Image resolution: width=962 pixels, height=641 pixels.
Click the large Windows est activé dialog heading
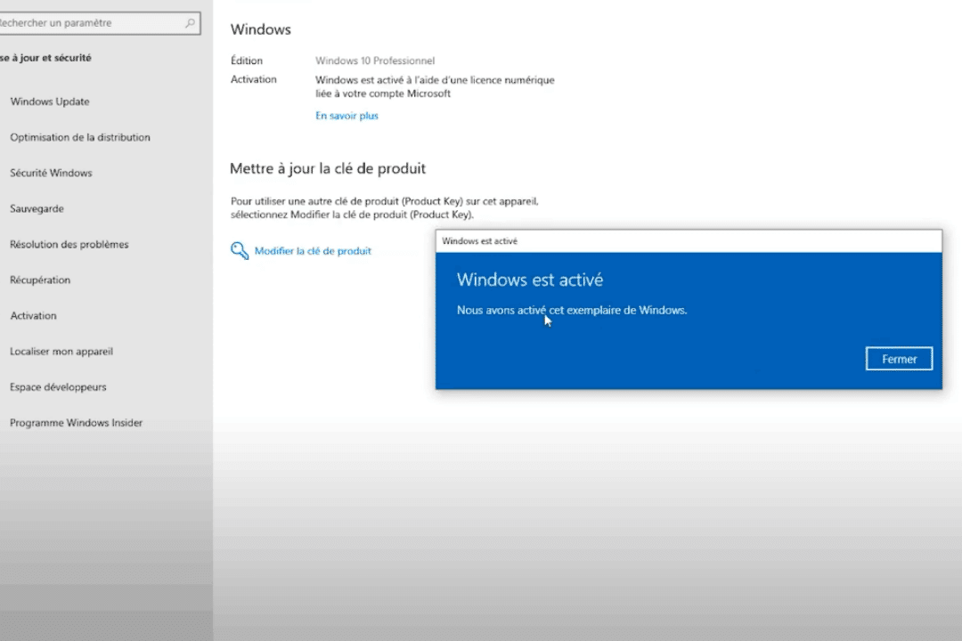(530, 280)
